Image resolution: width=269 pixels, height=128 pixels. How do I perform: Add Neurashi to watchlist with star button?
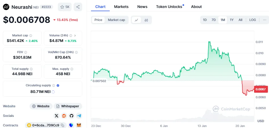(x=65, y=7)
